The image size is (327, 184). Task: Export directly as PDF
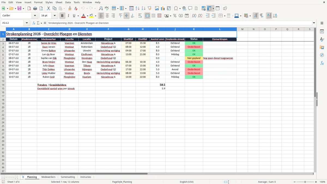29,8
